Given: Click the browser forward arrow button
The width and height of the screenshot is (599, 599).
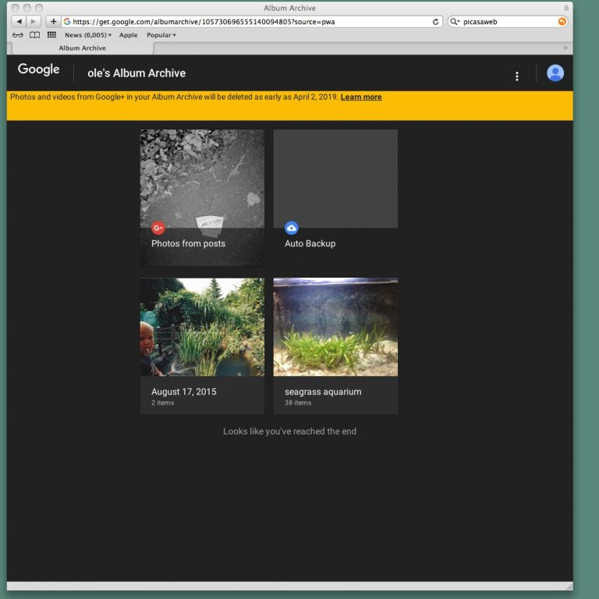Looking at the screenshot, I should click(34, 21).
